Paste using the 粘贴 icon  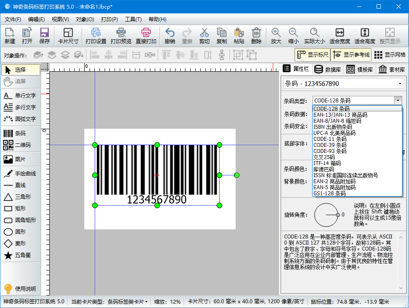pos(239,36)
